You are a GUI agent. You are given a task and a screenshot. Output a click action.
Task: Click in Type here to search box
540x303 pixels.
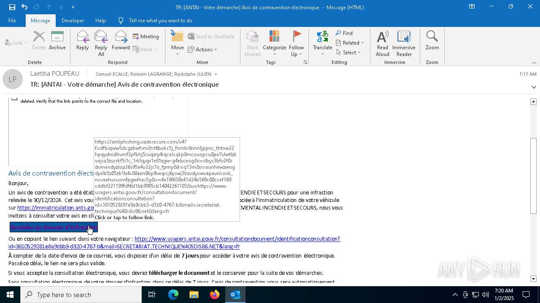click(81, 295)
